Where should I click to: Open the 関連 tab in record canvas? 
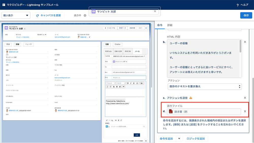pos(8,44)
